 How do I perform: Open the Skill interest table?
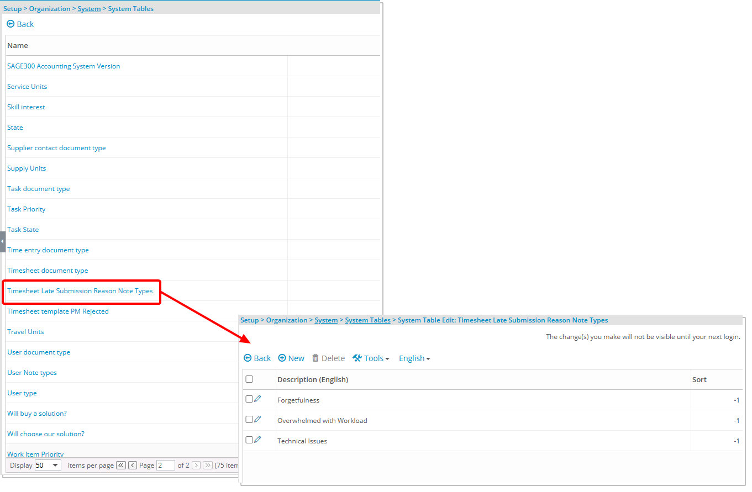tap(26, 107)
